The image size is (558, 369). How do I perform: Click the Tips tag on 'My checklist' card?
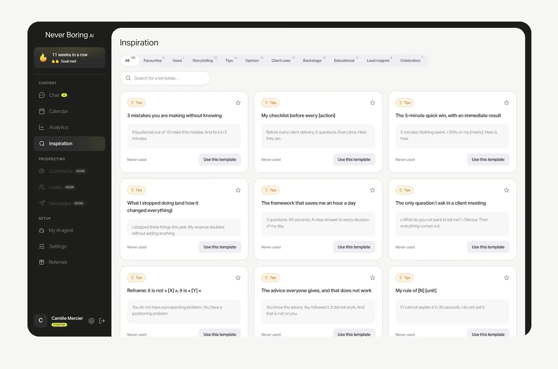click(271, 103)
